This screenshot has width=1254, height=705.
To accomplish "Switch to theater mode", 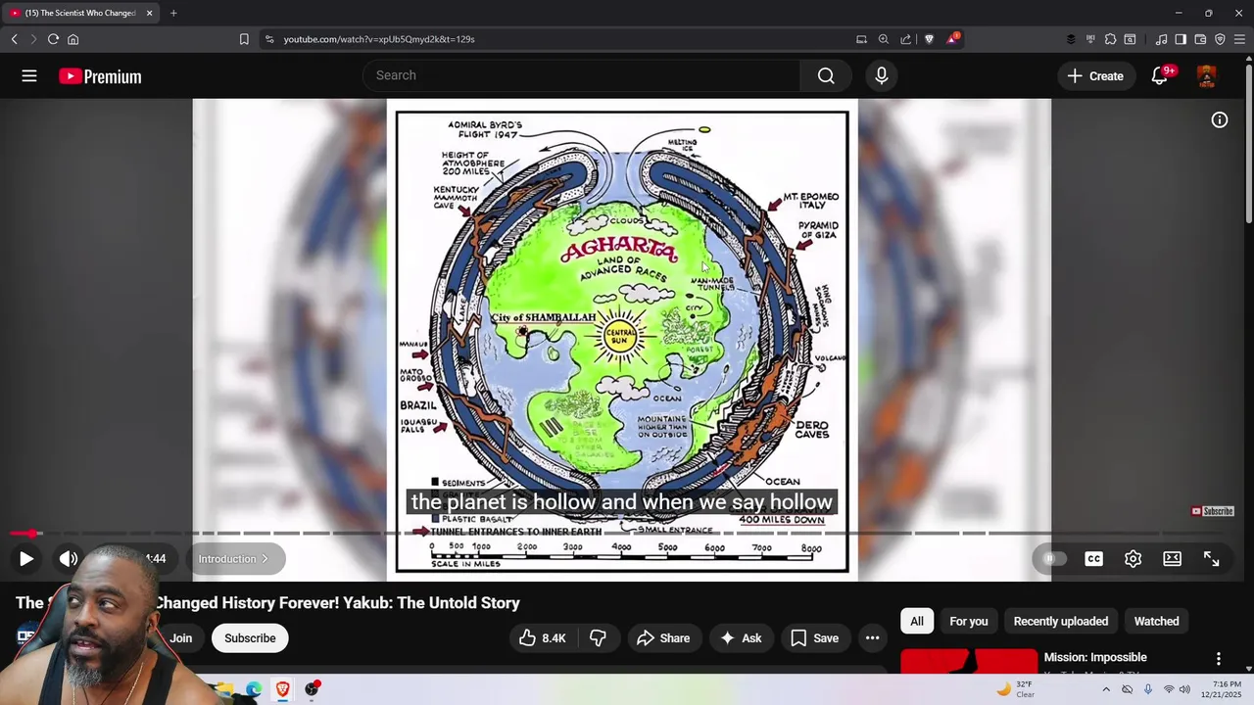I will pos(1172,558).
